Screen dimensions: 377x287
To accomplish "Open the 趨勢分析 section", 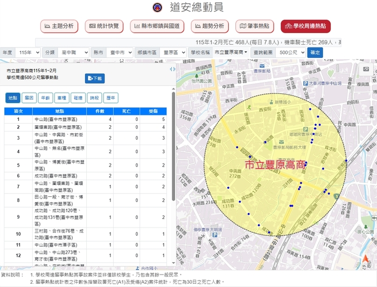I will [210, 26].
